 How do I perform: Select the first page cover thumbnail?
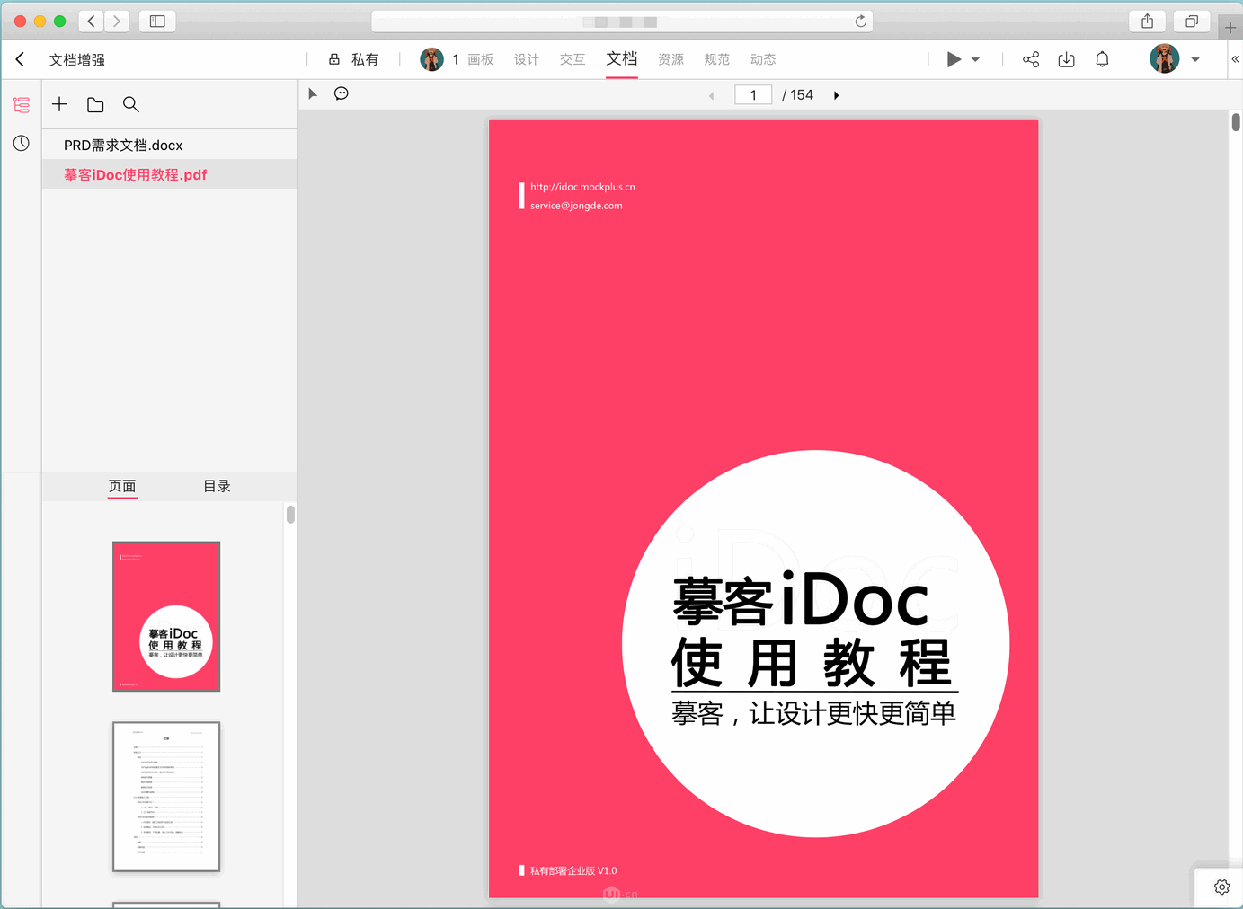click(x=166, y=616)
